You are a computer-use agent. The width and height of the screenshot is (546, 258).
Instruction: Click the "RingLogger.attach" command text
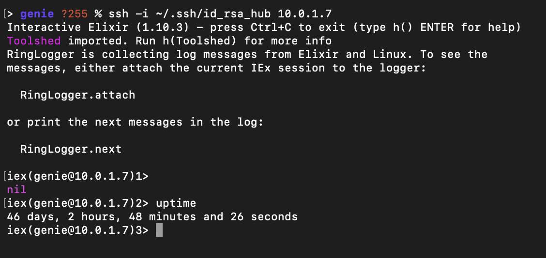pos(77,95)
